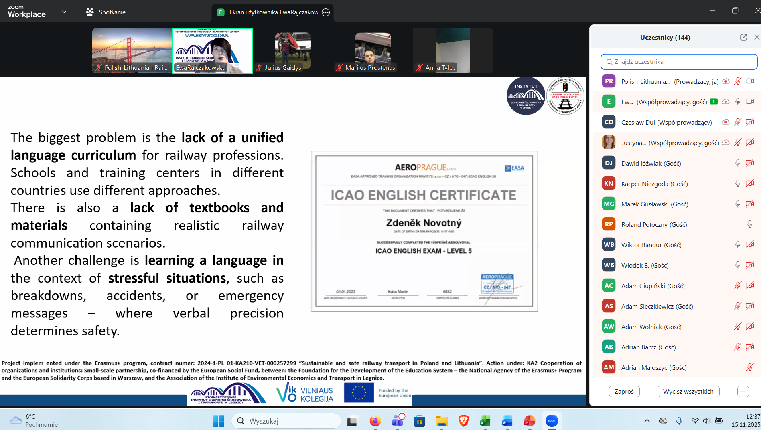The width and height of the screenshot is (761, 430).
Task: Open Firefox from the taskbar
Action: click(375, 421)
